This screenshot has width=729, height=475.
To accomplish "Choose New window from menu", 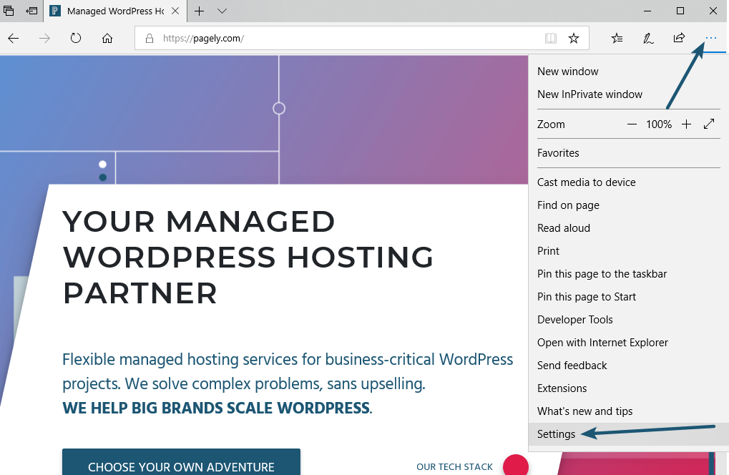I will click(x=629, y=71).
